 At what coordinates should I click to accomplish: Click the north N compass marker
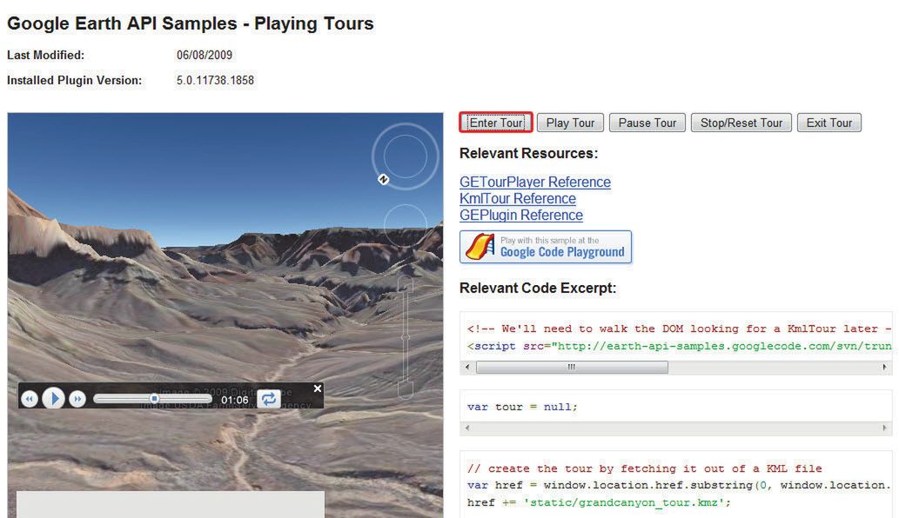[384, 180]
